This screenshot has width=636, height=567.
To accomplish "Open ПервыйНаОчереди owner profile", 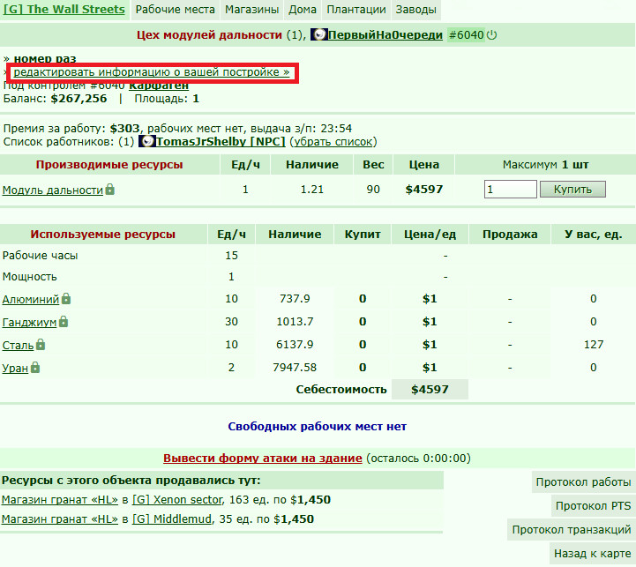I will [x=385, y=35].
